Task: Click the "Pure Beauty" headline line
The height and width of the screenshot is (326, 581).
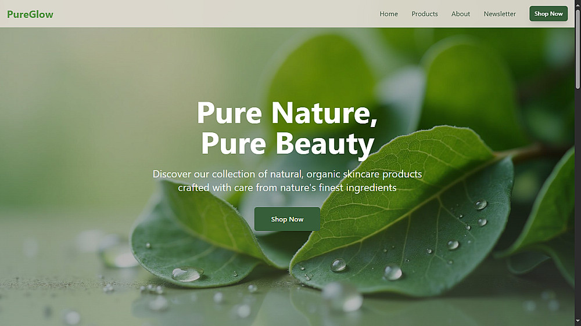Action: coord(288,144)
